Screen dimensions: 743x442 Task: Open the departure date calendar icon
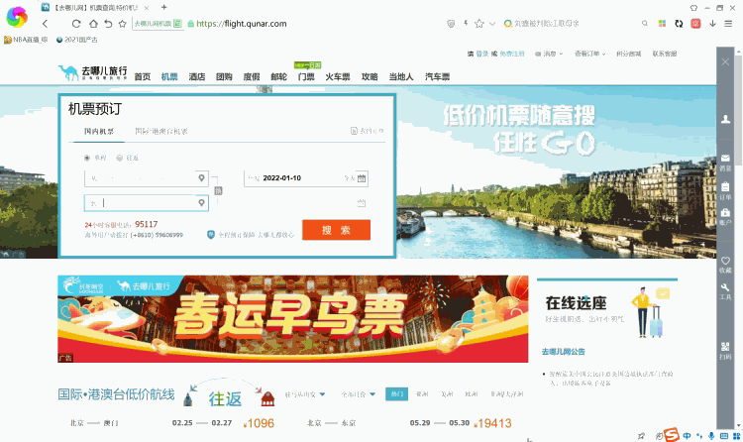[362, 179]
